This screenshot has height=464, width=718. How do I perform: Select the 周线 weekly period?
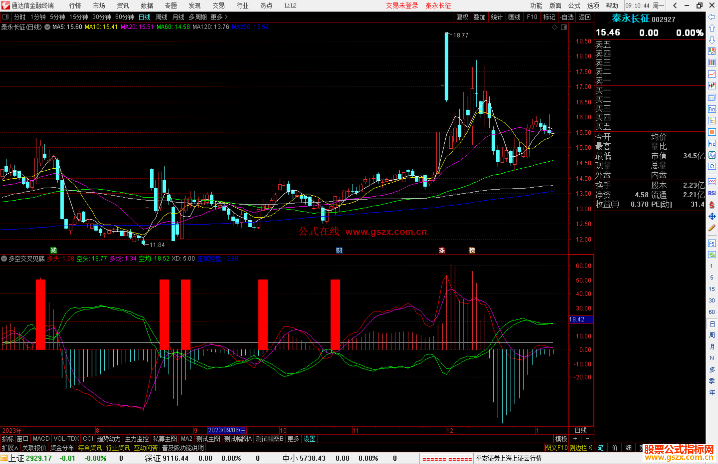(x=161, y=17)
